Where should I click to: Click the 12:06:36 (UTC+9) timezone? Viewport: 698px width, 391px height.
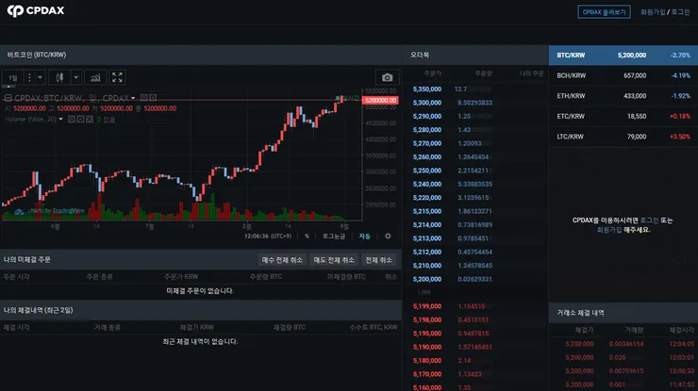point(268,236)
